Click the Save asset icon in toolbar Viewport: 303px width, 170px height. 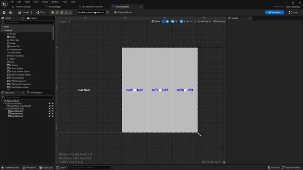4,12
